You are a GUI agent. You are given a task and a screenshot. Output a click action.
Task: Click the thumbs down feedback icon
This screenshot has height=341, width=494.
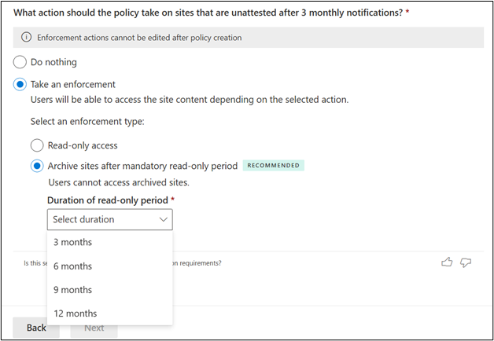coord(466,263)
